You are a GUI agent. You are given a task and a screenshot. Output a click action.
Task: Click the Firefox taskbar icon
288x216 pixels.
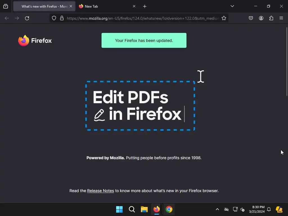coord(156,209)
